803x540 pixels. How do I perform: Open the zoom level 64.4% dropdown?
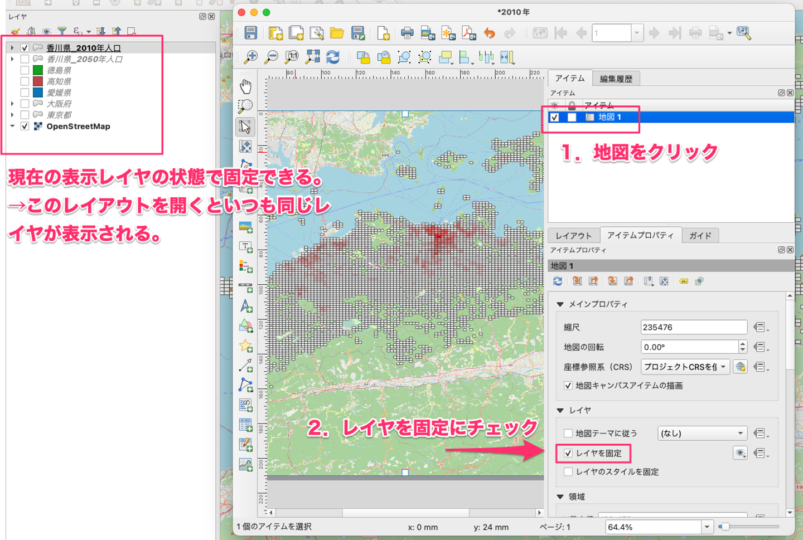(707, 527)
